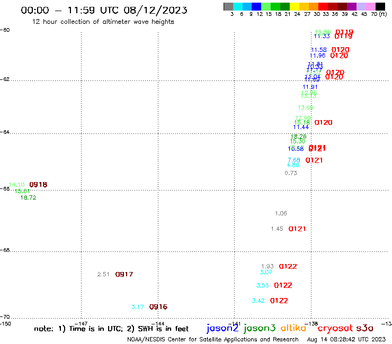The height and width of the screenshot is (344, 392).
Task: Click the 0120 label beside 11.58
Action: pos(341,50)
